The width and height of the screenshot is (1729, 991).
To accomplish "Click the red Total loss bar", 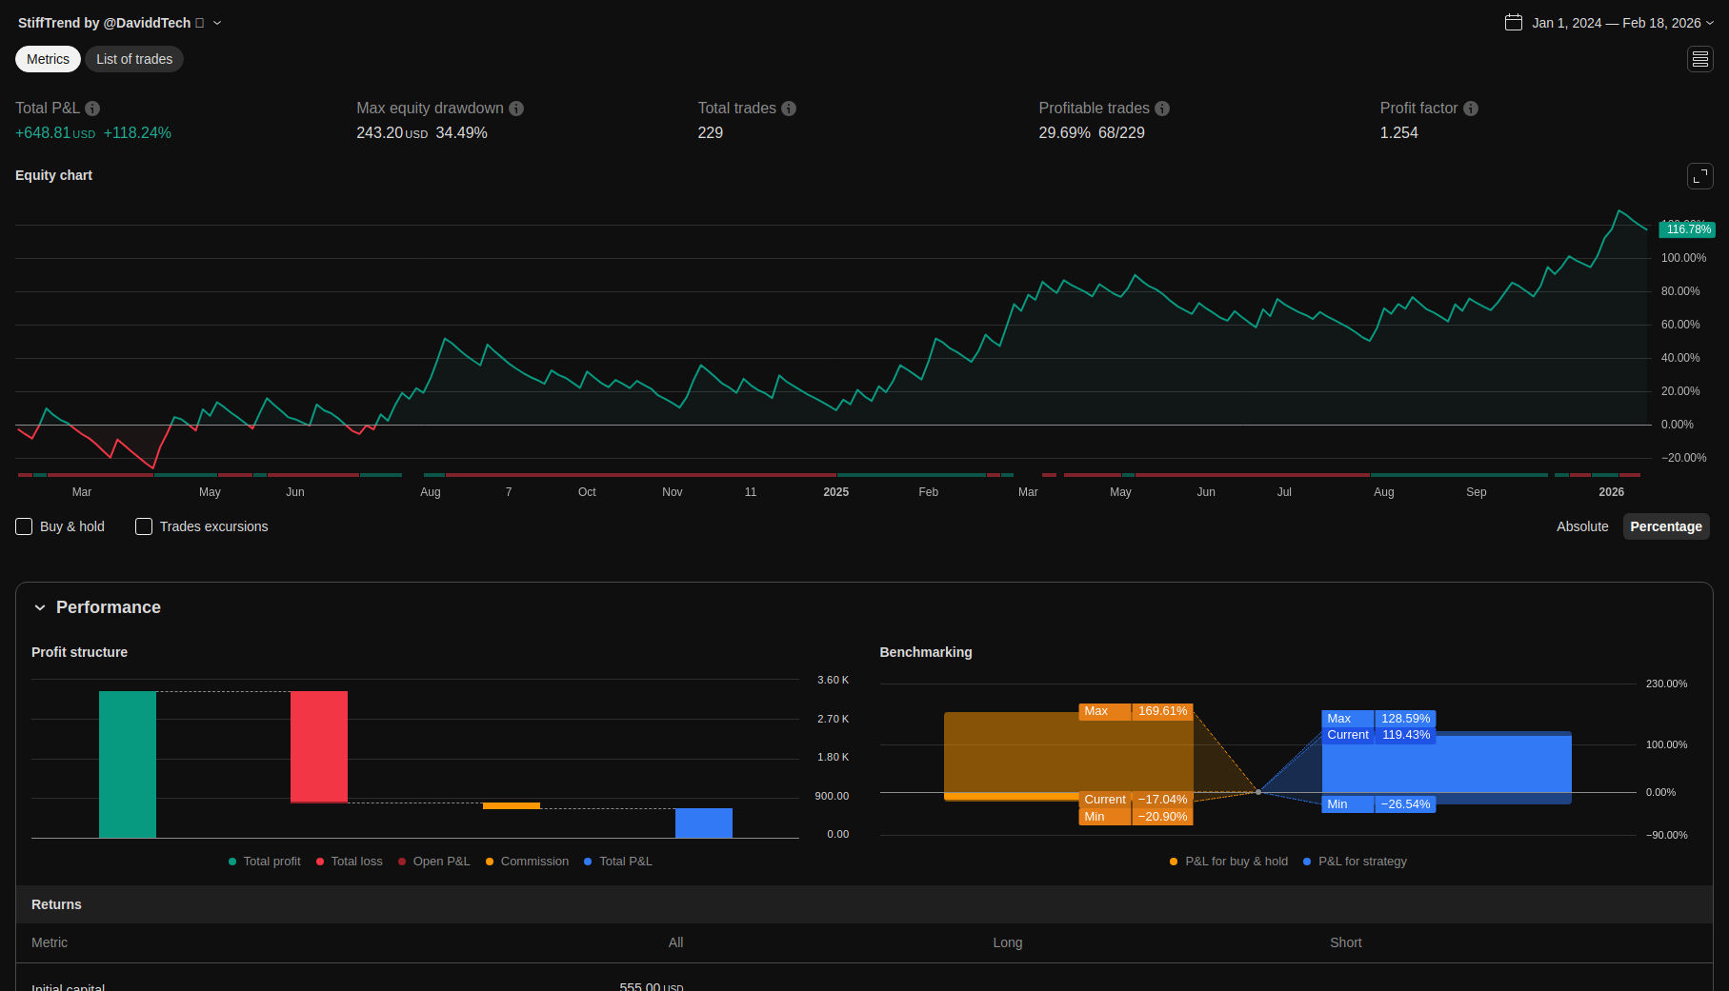I will 319,746.
